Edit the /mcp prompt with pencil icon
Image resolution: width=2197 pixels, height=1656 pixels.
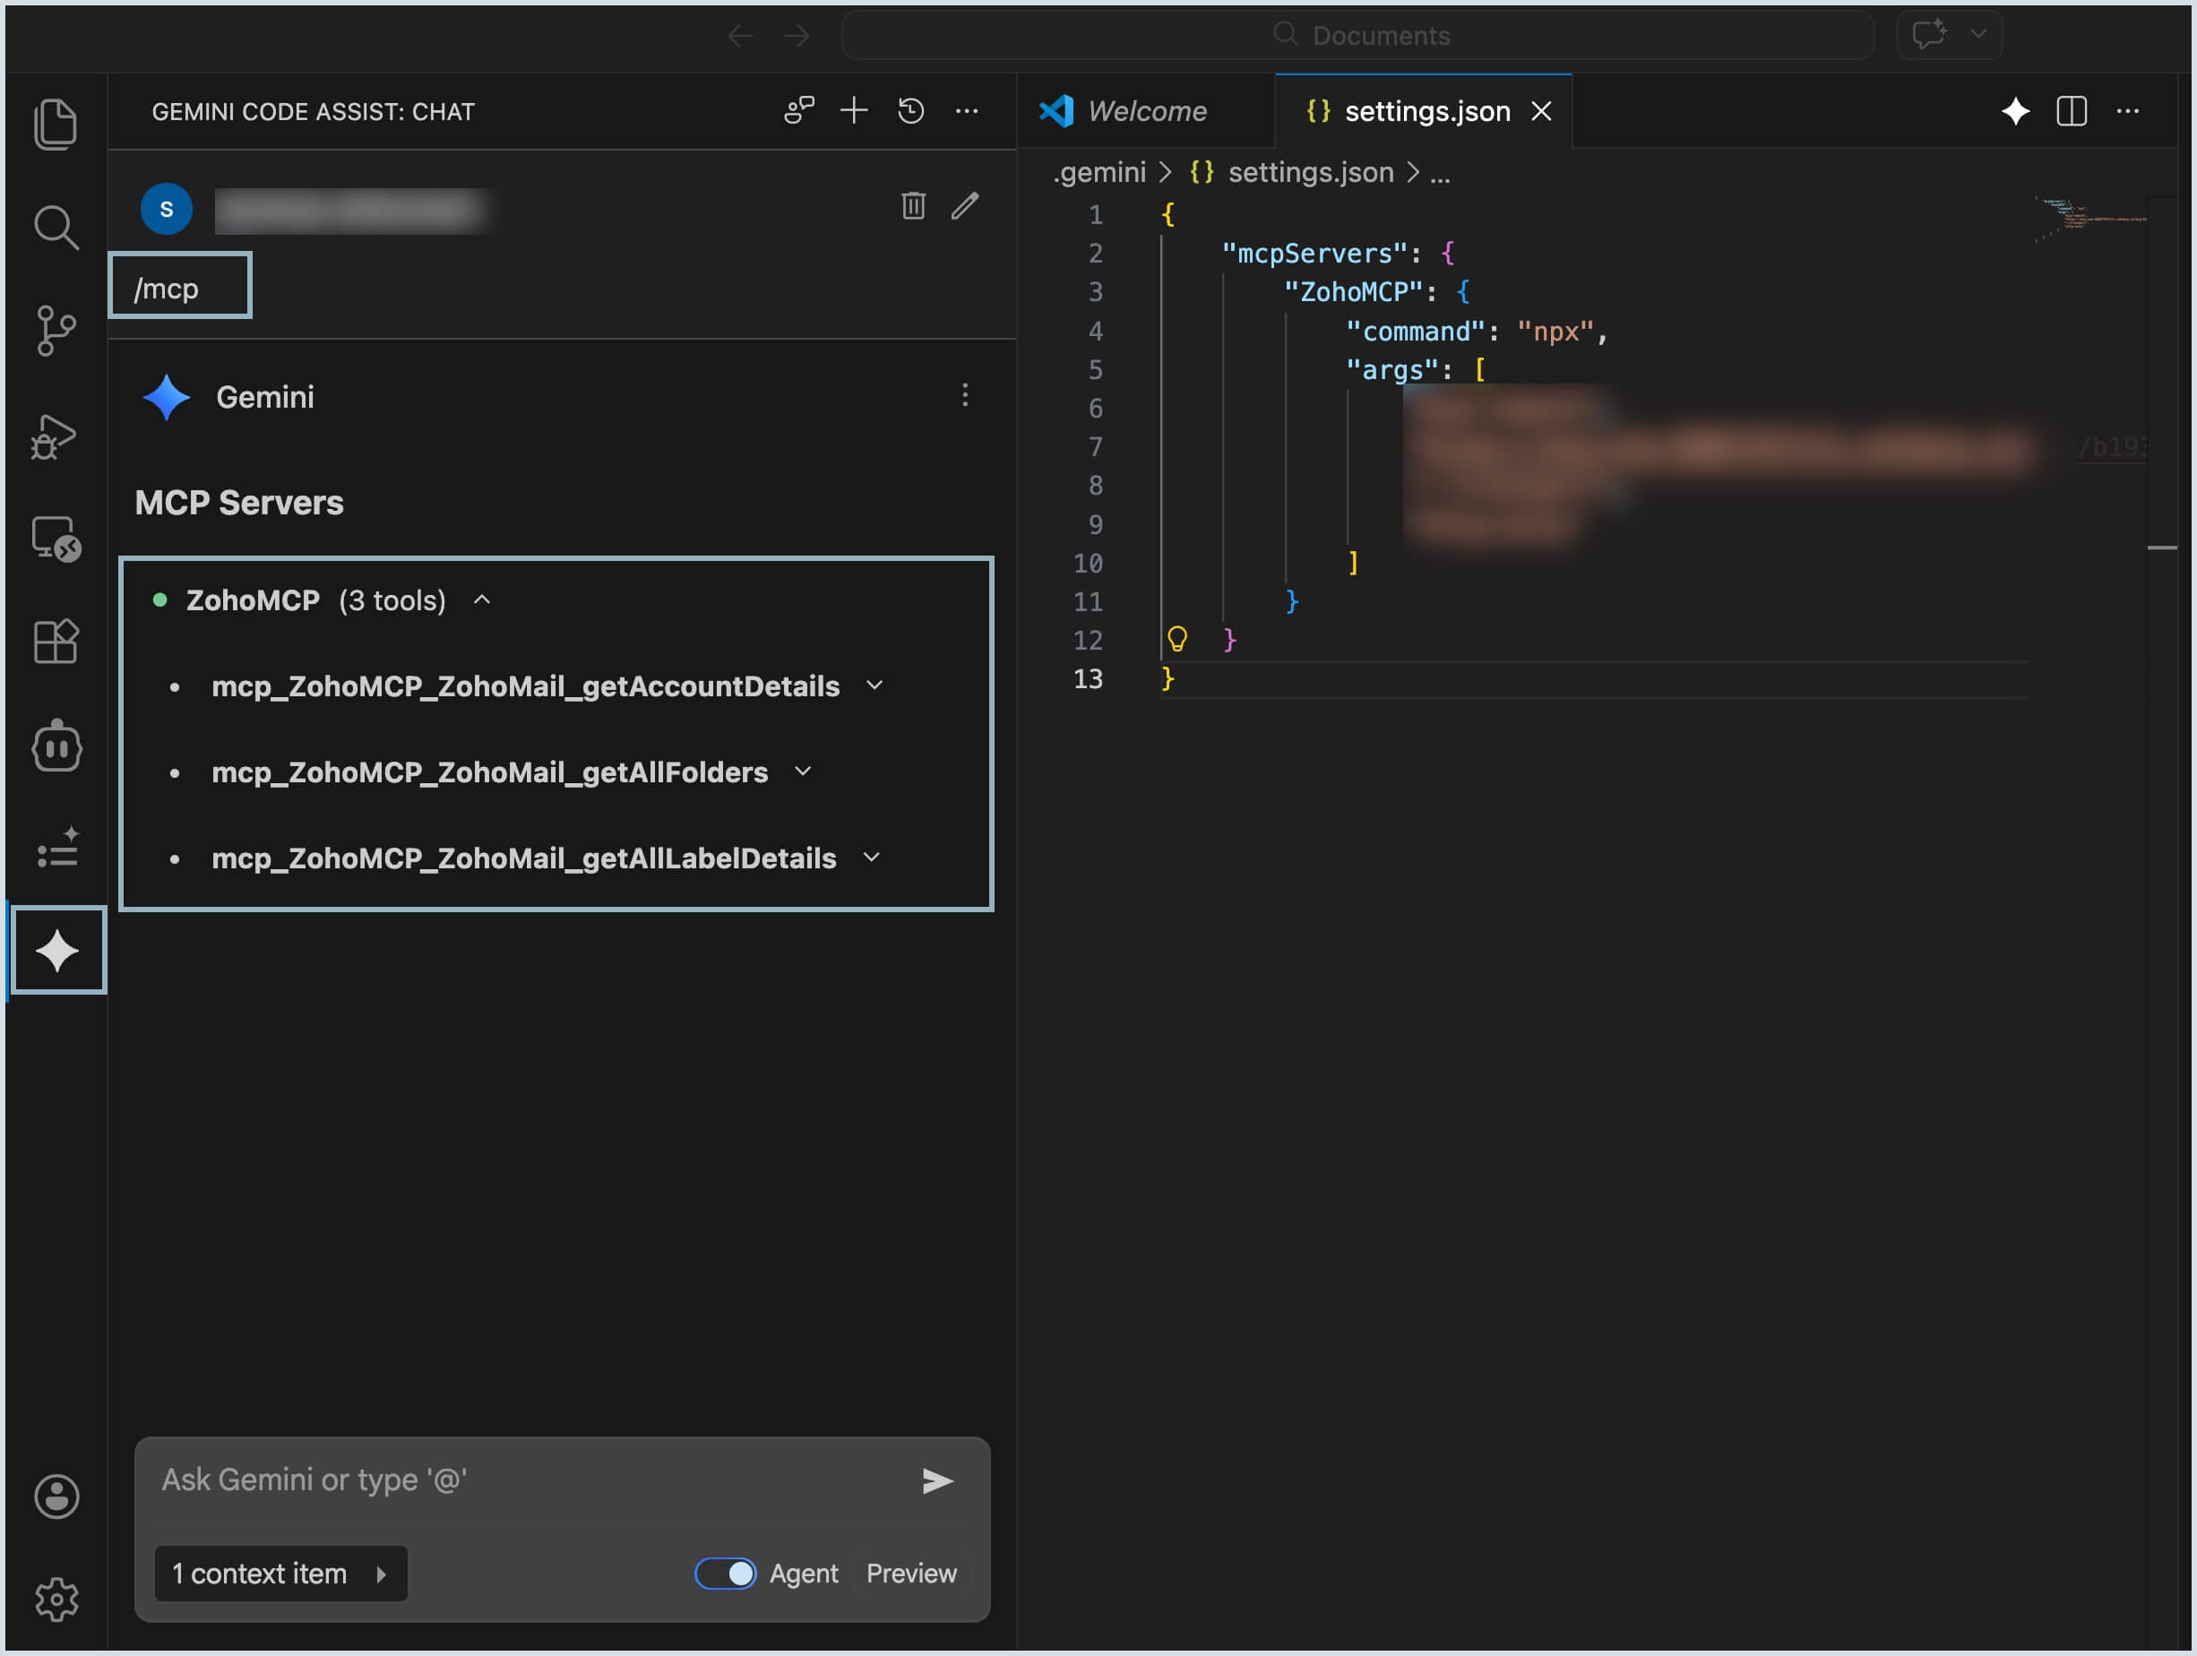965,205
